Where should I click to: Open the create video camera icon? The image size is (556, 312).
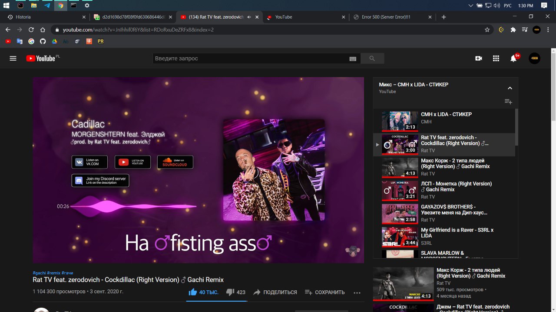pos(479,58)
